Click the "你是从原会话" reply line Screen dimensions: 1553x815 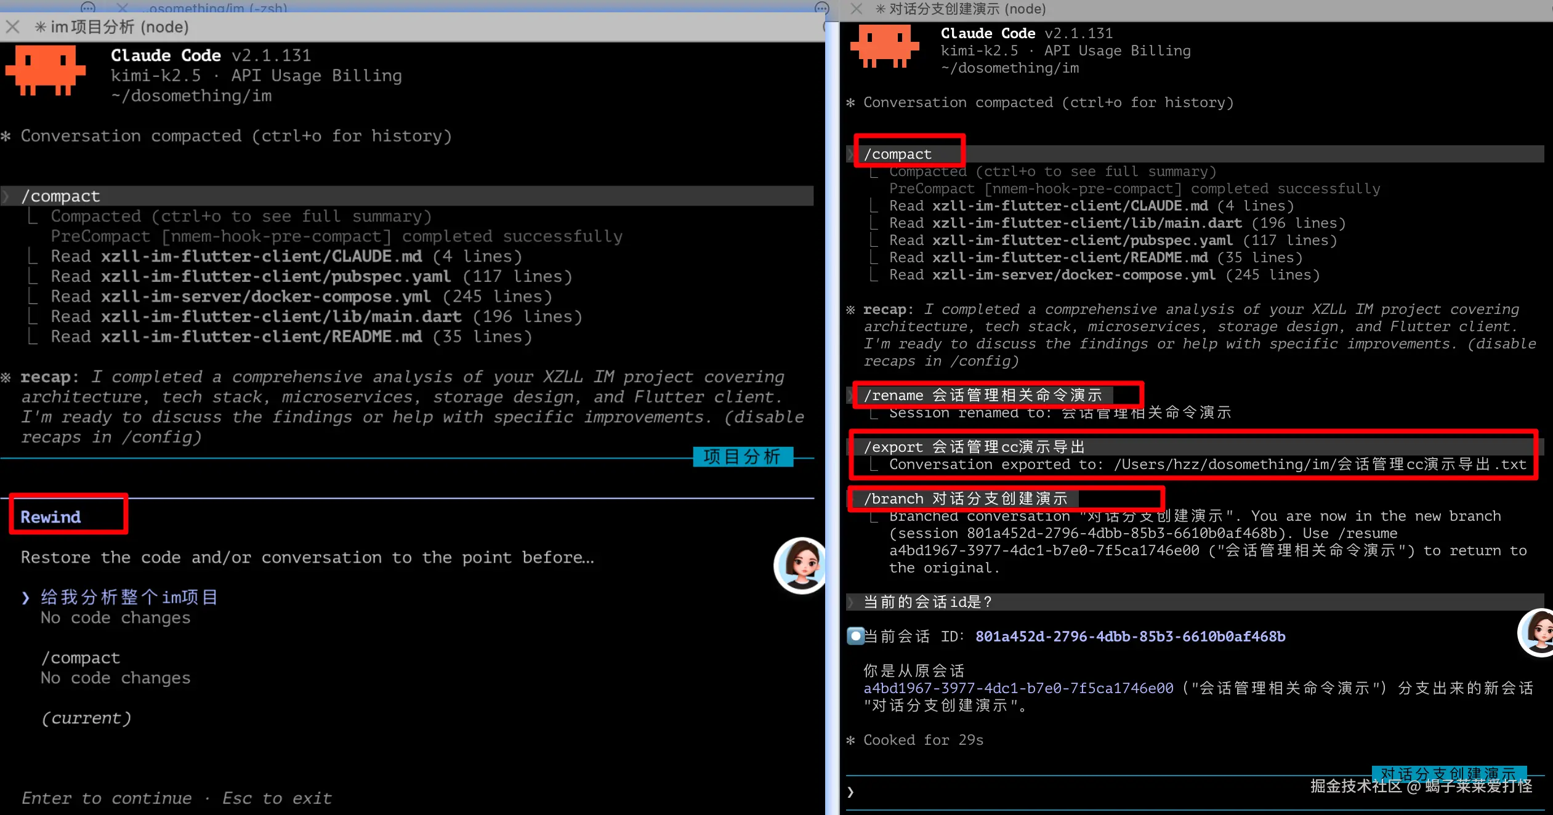[x=914, y=670]
